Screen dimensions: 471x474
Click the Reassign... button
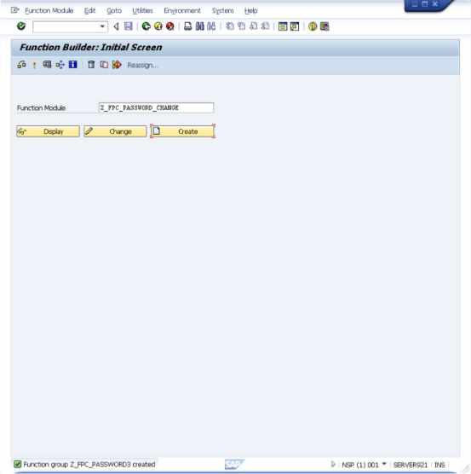[143, 66]
